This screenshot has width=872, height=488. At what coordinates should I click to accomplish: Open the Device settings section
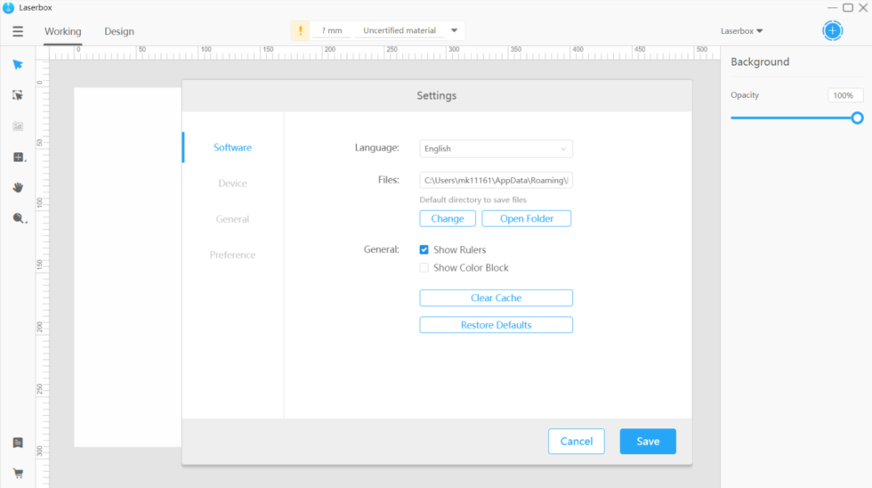click(x=232, y=183)
